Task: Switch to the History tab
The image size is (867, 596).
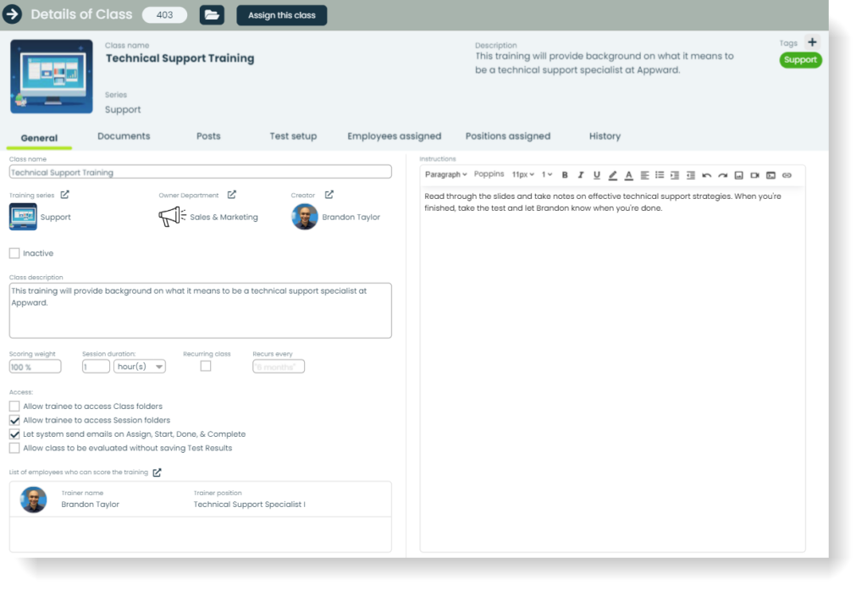Action: pos(605,136)
